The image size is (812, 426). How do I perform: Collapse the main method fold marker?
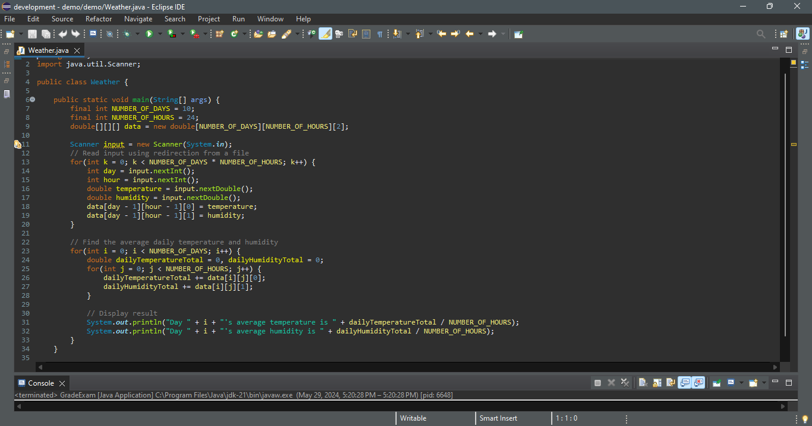click(32, 100)
